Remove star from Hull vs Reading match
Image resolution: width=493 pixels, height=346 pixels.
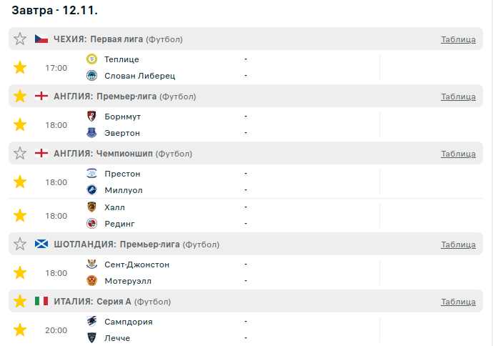[x=20, y=215]
